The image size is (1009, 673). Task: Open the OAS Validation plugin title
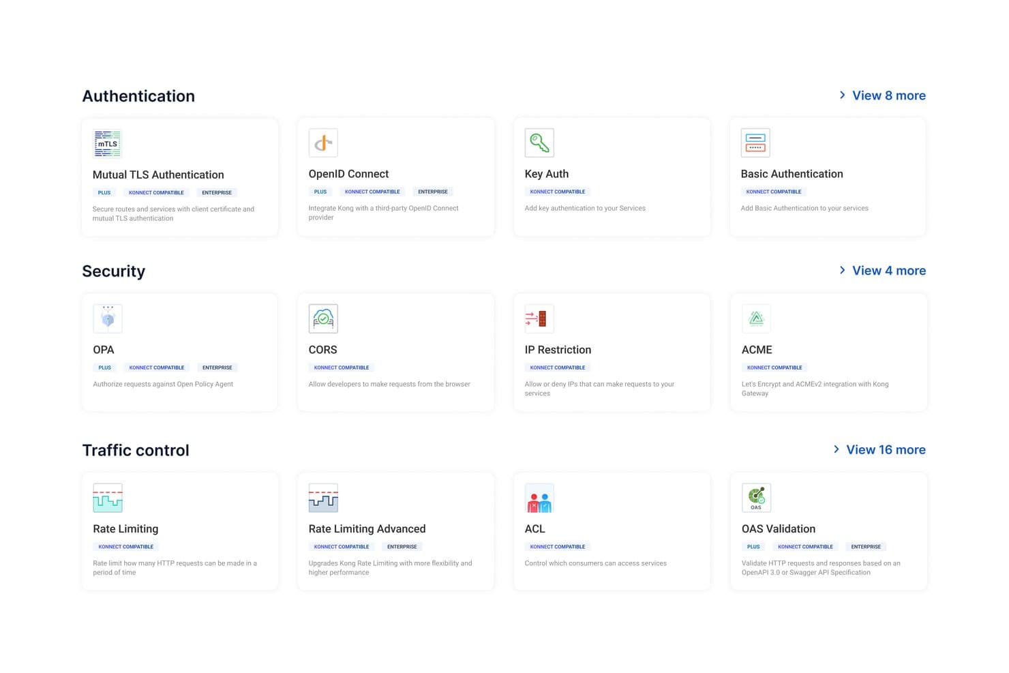click(x=779, y=529)
